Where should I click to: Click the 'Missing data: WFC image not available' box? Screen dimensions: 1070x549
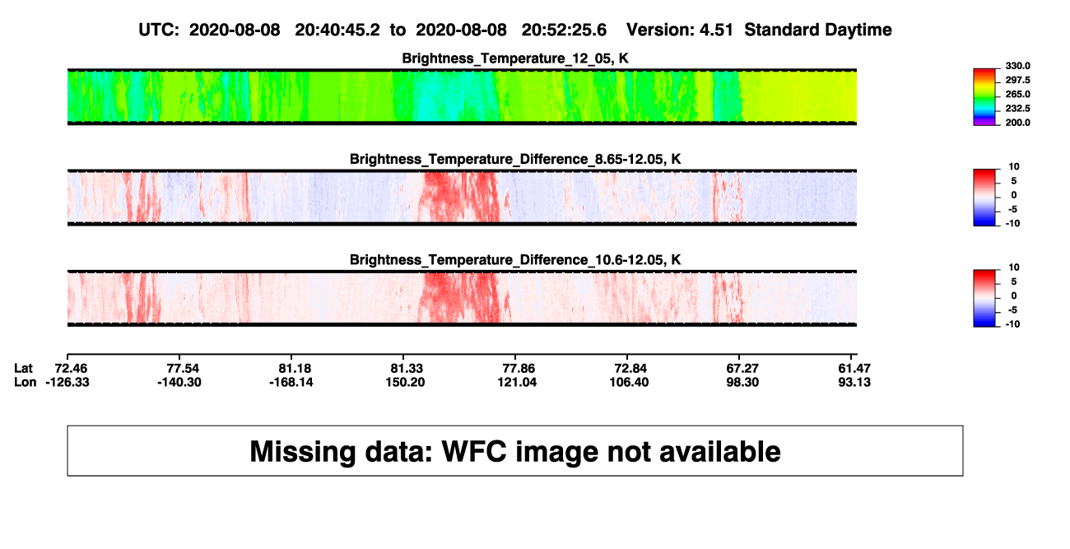tap(515, 451)
